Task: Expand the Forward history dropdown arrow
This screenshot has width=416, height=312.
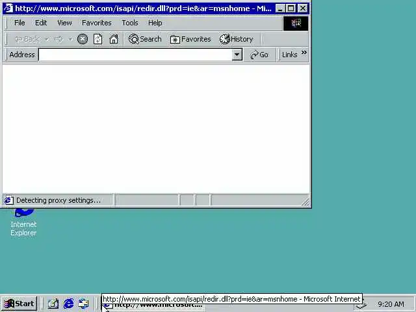Action: 70,39
